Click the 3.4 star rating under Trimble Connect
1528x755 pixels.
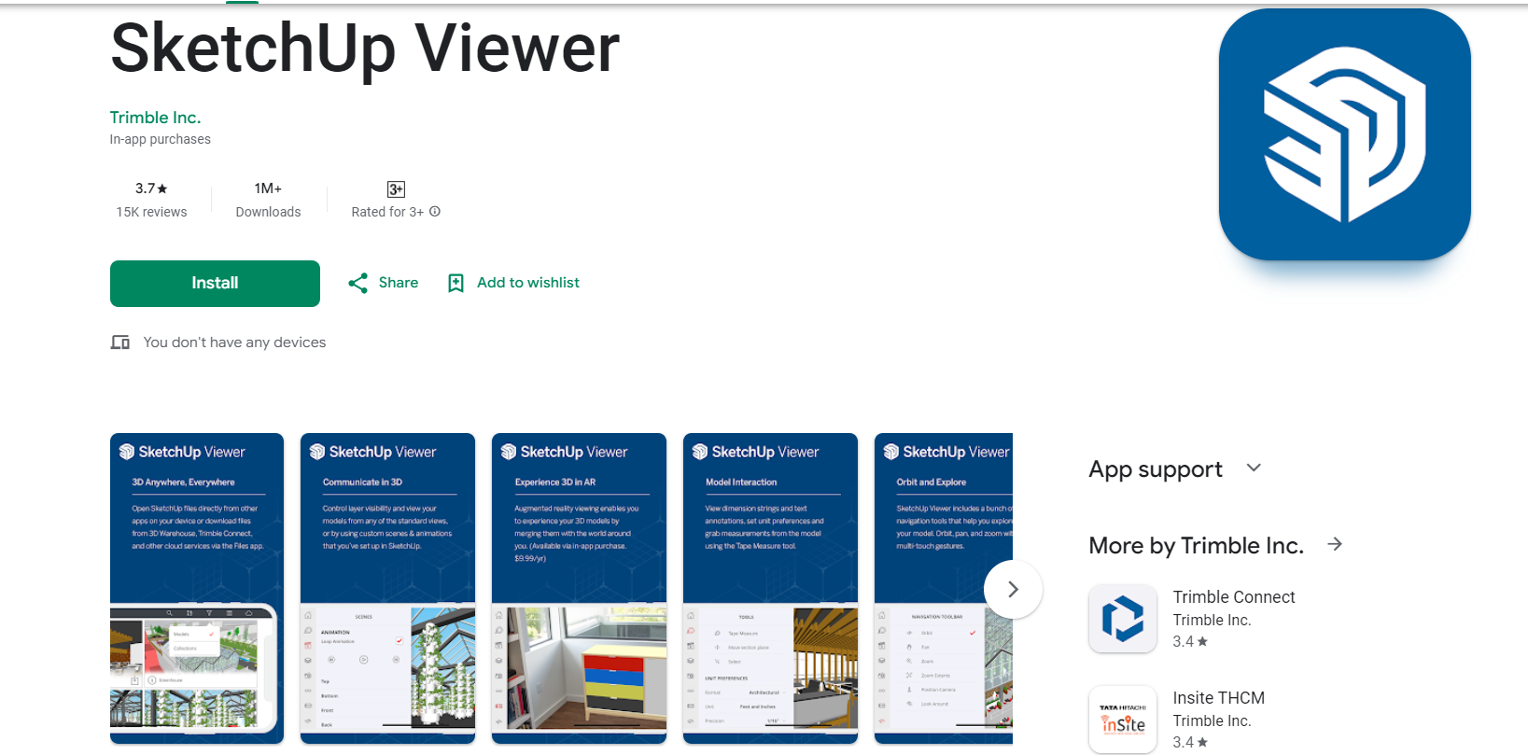click(x=1190, y=642)
